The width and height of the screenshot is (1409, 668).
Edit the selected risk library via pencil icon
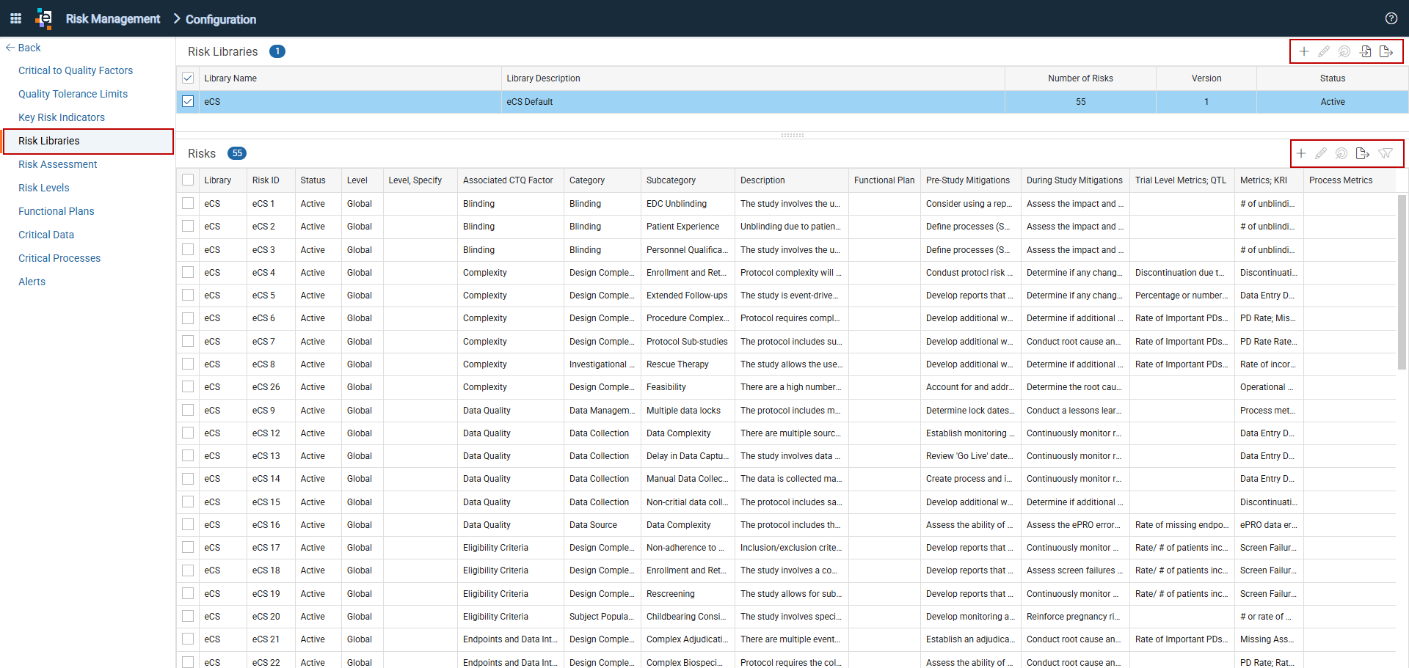point(1324,51)
